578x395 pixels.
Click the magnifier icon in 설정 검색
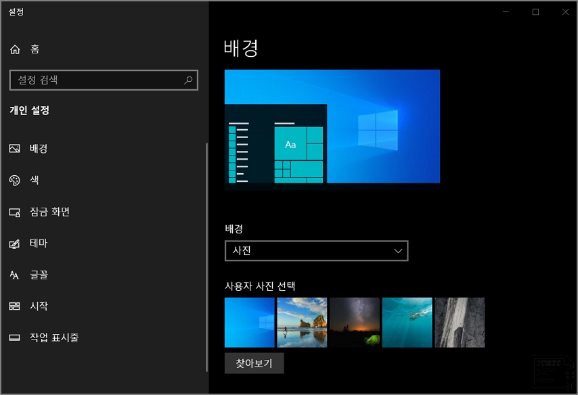188,80
